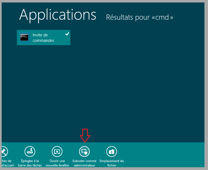Click the "Résultats pour «cmd»" text
Viewport: 208px width, 170px height.
click(x=139, y=18)
